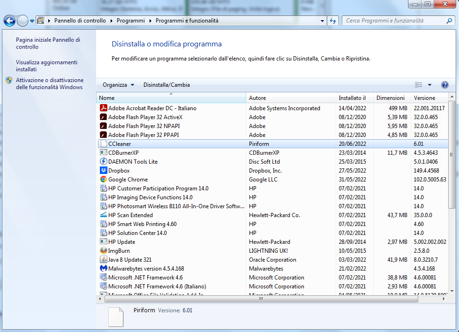Click the Microsoft .NET Framework 4.6 icon
This screenshot has width=459, height=332.
point(103,277)
